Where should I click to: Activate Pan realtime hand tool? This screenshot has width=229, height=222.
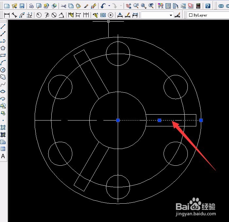coord(129,6)
